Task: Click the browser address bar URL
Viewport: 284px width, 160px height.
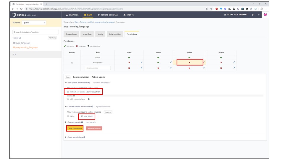Action: tap(76, 9)
